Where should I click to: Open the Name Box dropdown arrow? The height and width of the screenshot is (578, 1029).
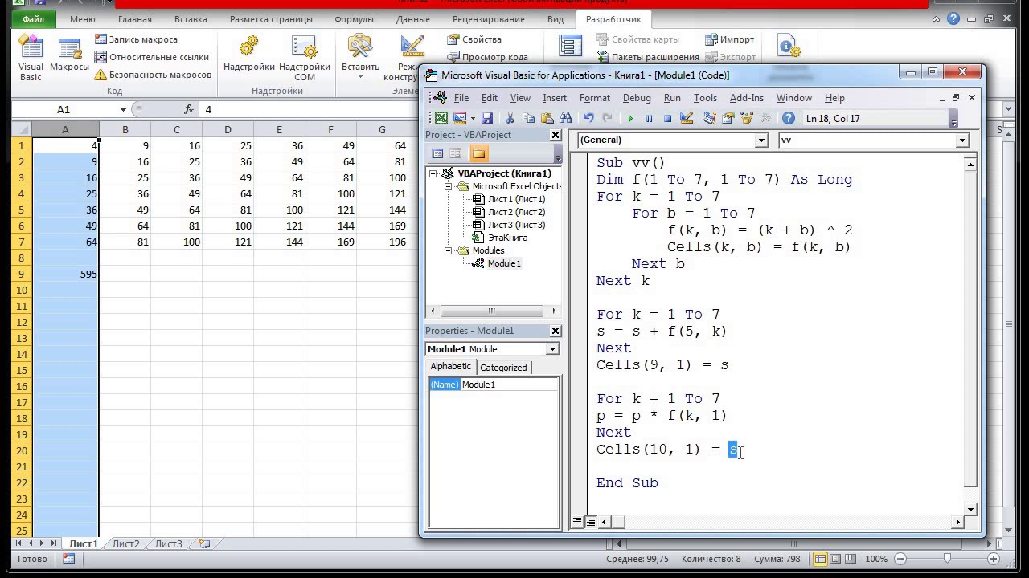pos(123,109)
